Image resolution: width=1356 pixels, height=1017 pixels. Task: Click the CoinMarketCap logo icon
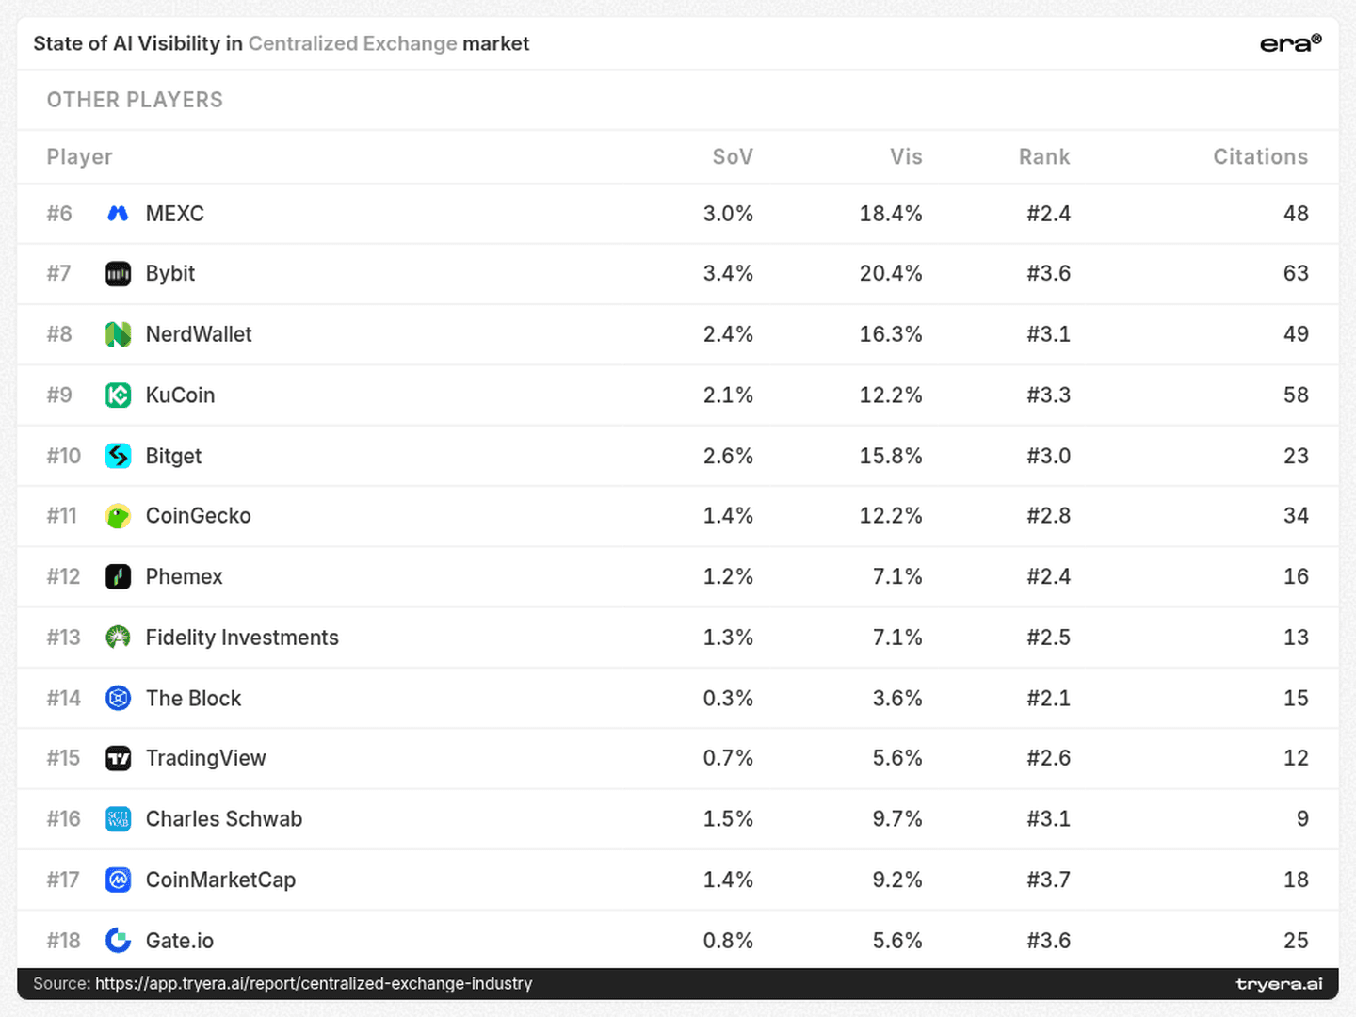click(118, 880)
